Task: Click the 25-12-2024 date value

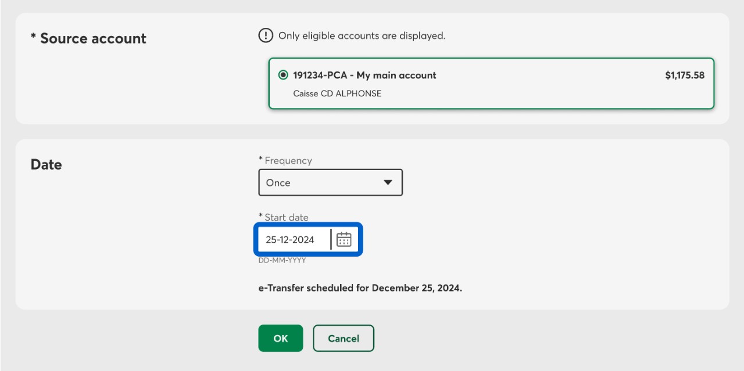Action: [290, 239]
